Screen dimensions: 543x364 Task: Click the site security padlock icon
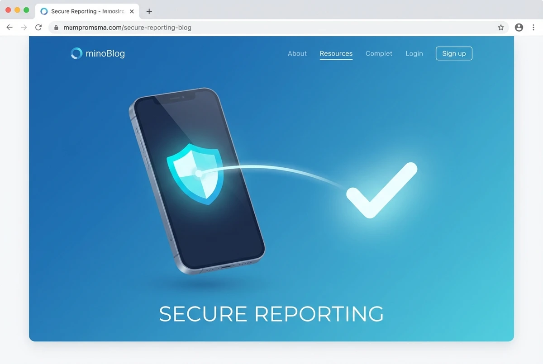click(56, 27)
